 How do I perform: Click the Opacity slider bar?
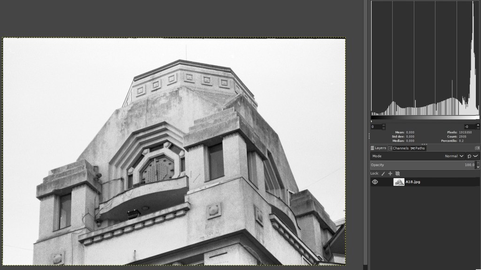click(418, 165)
